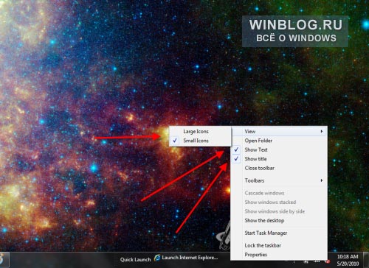Click the Quick Launch toolbar title
Screen dimensions: 369x268
pos(135,260)
